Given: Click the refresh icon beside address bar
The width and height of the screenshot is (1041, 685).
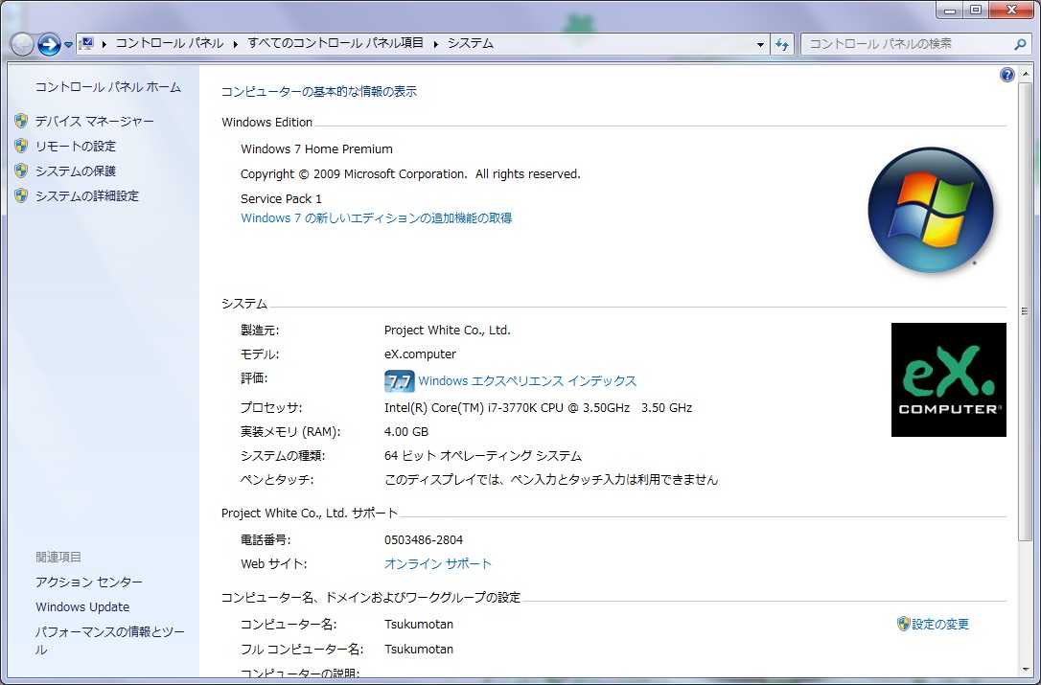Looking at the screenshot, I should click(x=782, y=44).
